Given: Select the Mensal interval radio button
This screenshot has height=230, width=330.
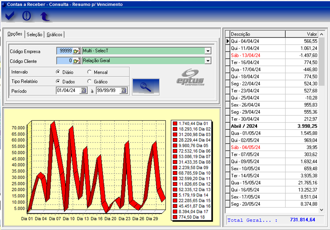Looking at the screenshot, I should coord(89,72).
